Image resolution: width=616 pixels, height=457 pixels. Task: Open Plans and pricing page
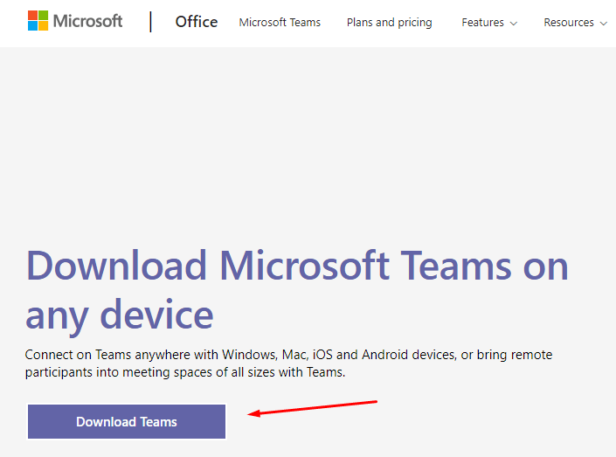[390, 23]
